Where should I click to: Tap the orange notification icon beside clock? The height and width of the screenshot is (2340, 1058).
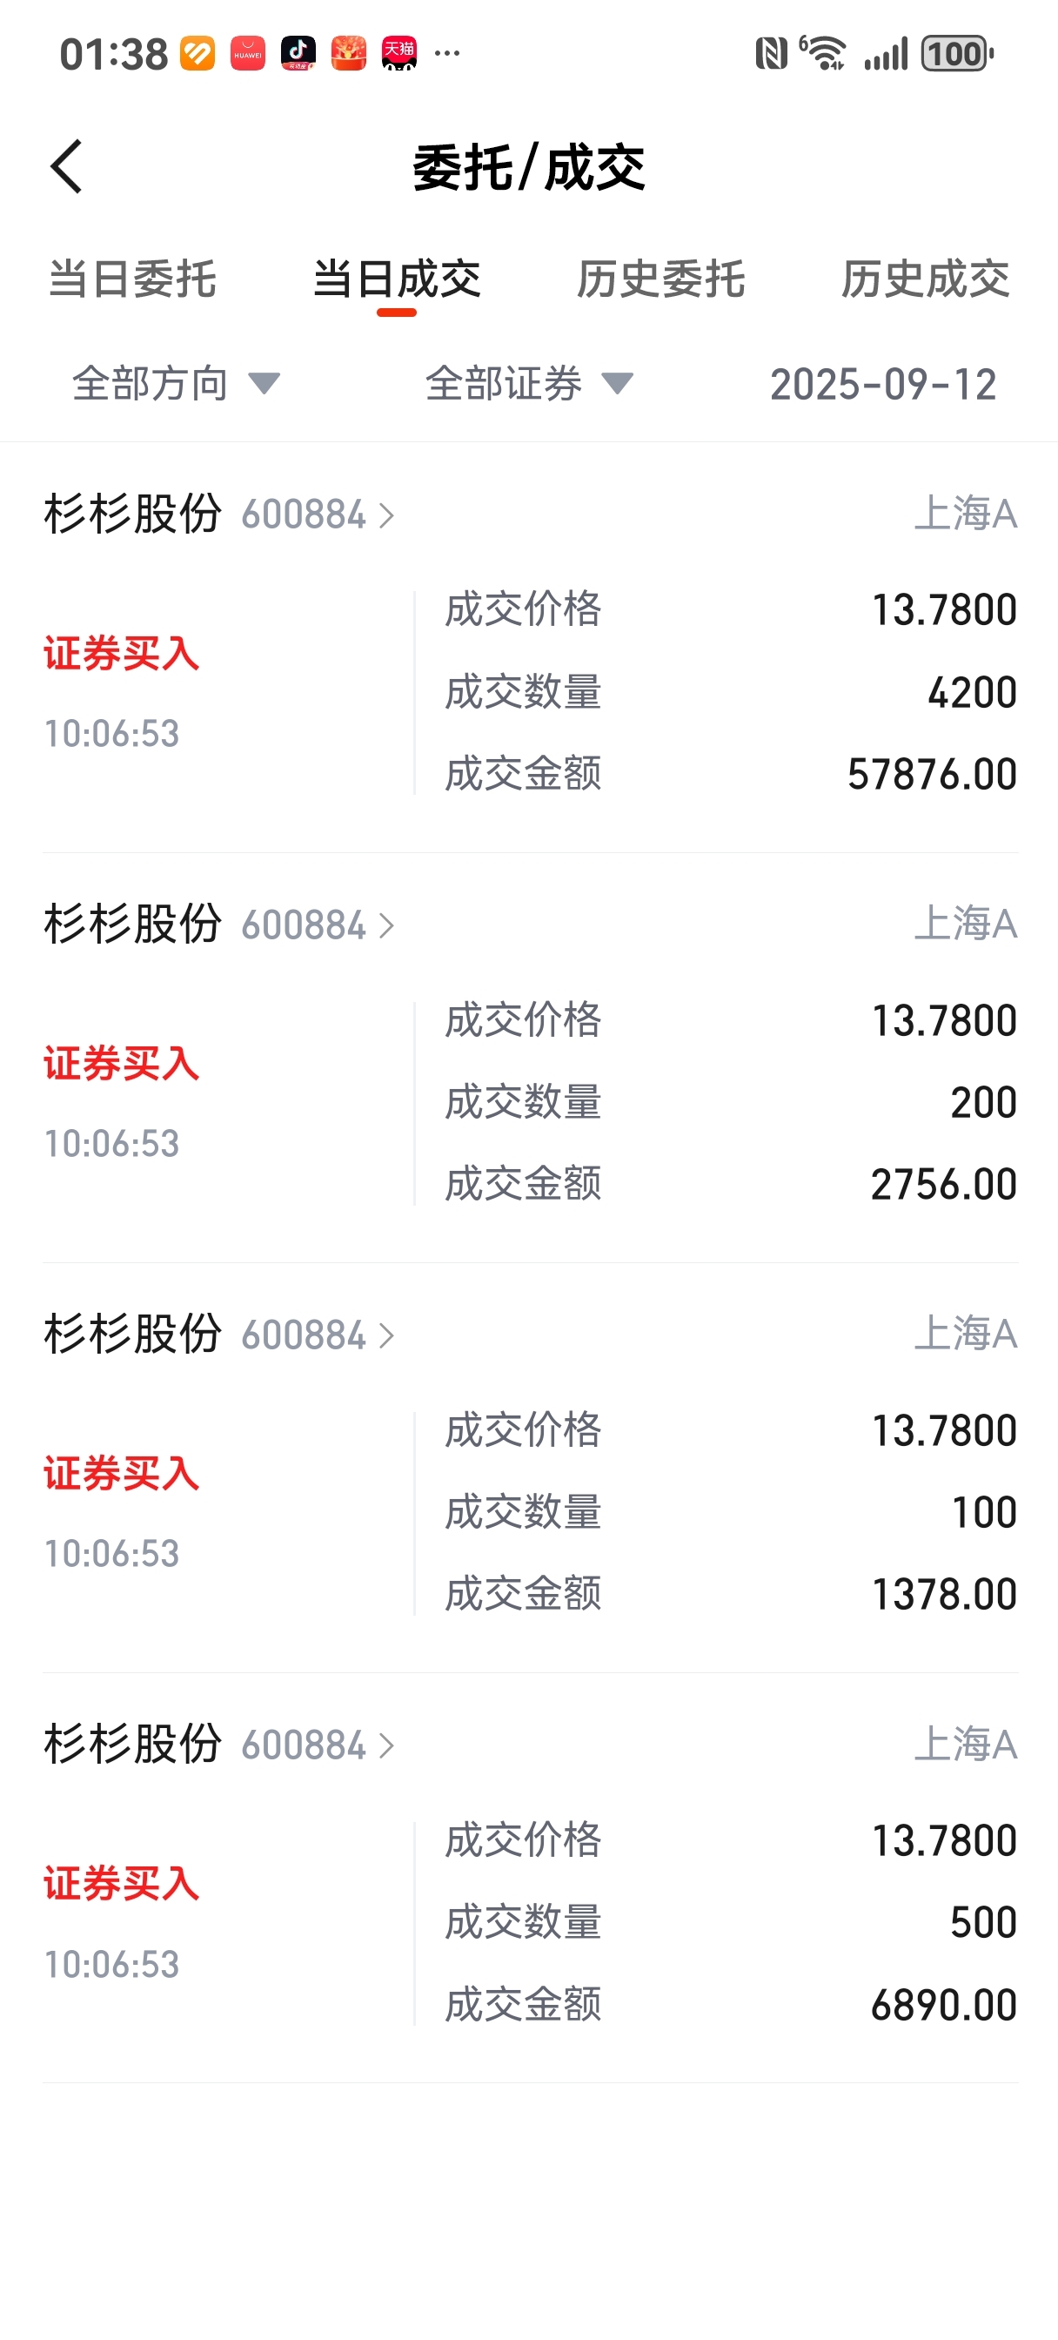pyautogui.click(x=197, y=54)
